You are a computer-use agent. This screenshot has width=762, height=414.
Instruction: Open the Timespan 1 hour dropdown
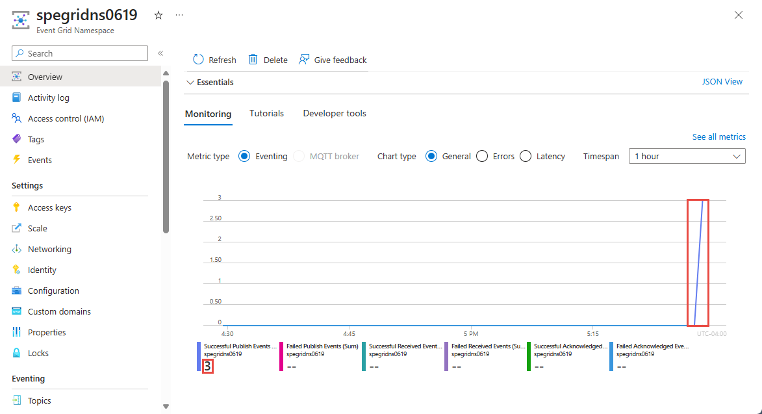point(687,156)
